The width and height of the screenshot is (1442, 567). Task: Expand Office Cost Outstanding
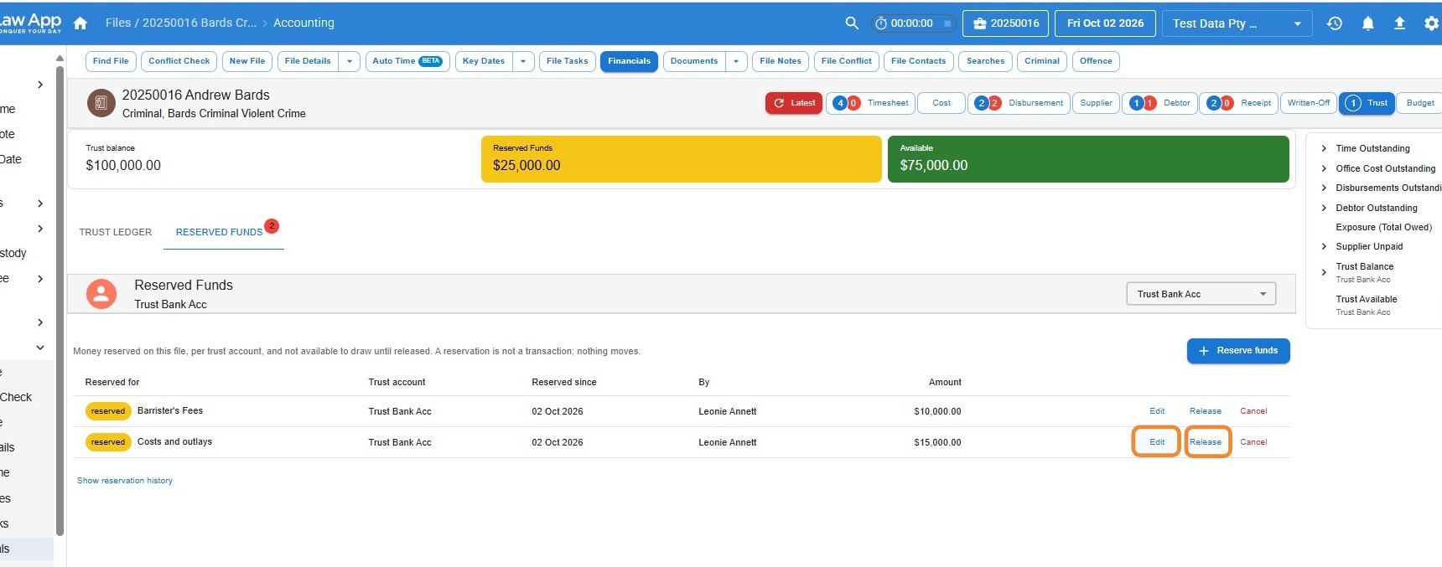(1324, 168)
